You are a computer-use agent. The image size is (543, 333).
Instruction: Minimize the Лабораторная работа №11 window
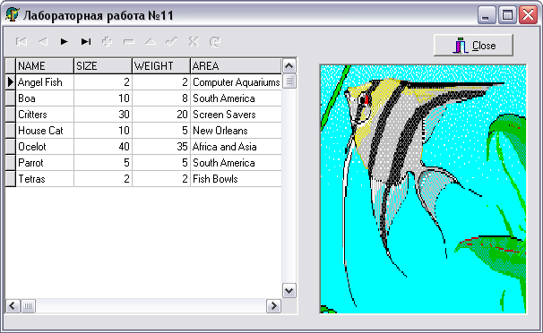[487, 15]
